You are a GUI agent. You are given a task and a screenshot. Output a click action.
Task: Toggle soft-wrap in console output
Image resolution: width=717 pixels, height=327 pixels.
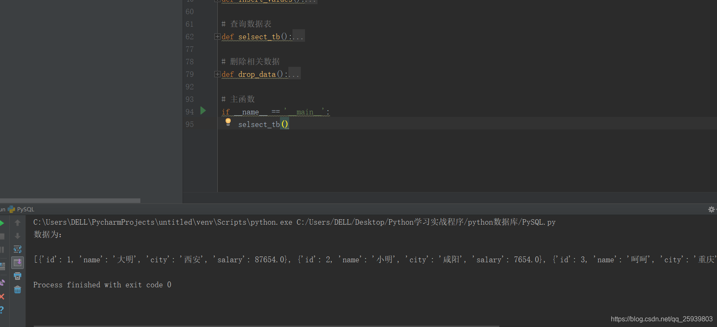[x=18, y=249]
